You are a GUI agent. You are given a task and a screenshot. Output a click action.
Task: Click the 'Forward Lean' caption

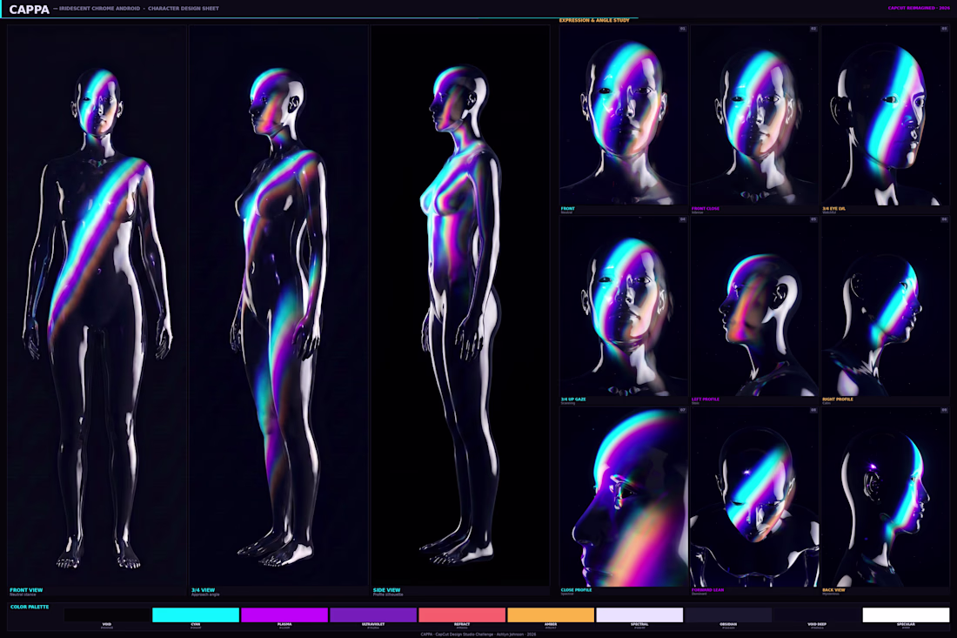coord(707,590)
